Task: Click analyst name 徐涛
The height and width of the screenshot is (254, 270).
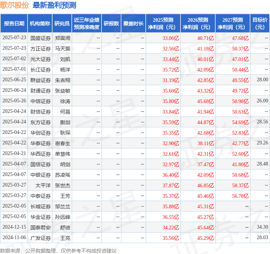Action: click(65, 101)
